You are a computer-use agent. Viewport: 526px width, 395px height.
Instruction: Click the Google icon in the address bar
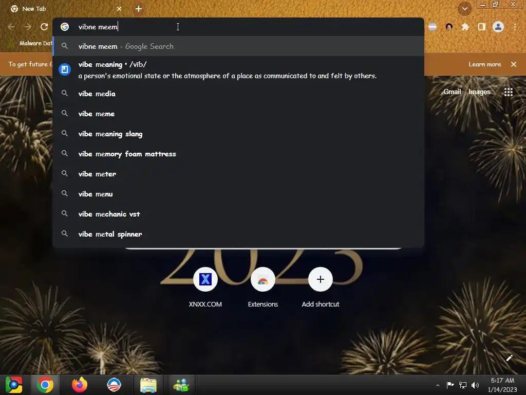pyautogui.click(x=65, y=27)
